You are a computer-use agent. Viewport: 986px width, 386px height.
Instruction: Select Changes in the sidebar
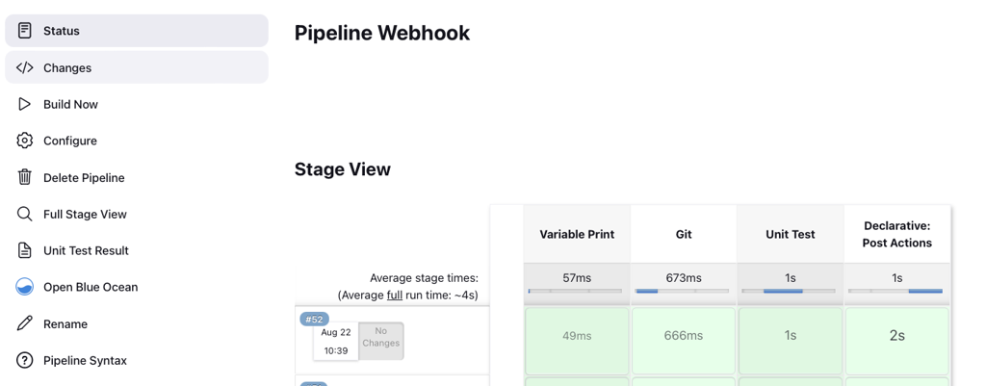[137, 67]
